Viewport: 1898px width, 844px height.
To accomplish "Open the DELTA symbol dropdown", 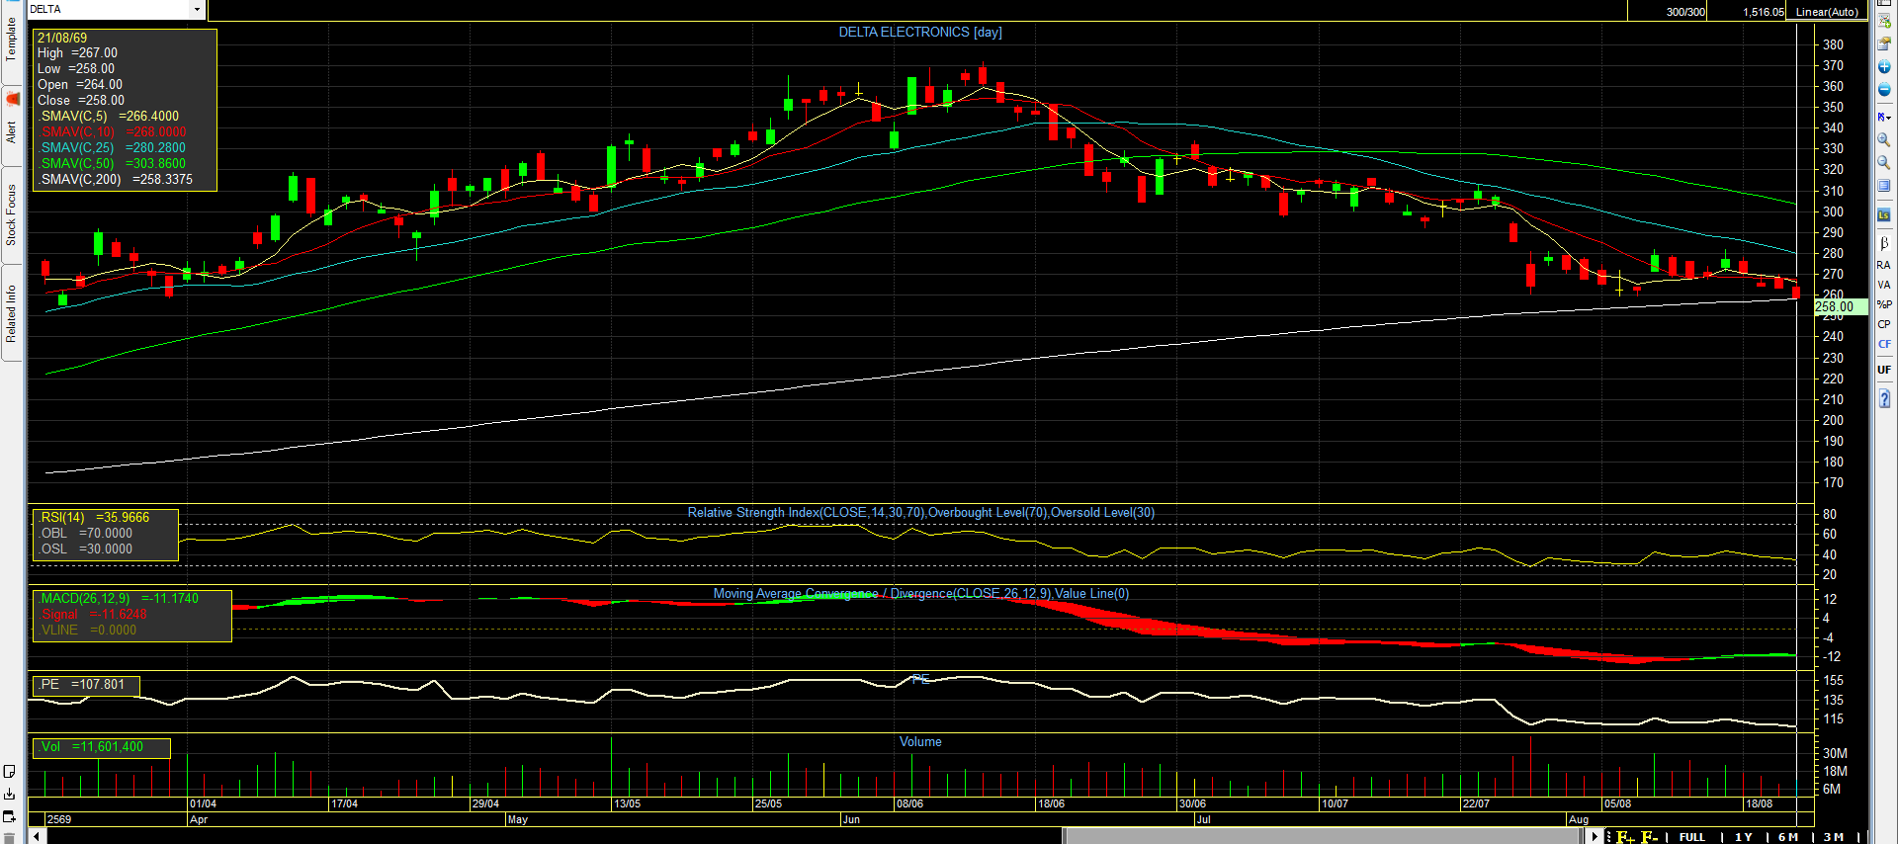I will tap(197, 10).
